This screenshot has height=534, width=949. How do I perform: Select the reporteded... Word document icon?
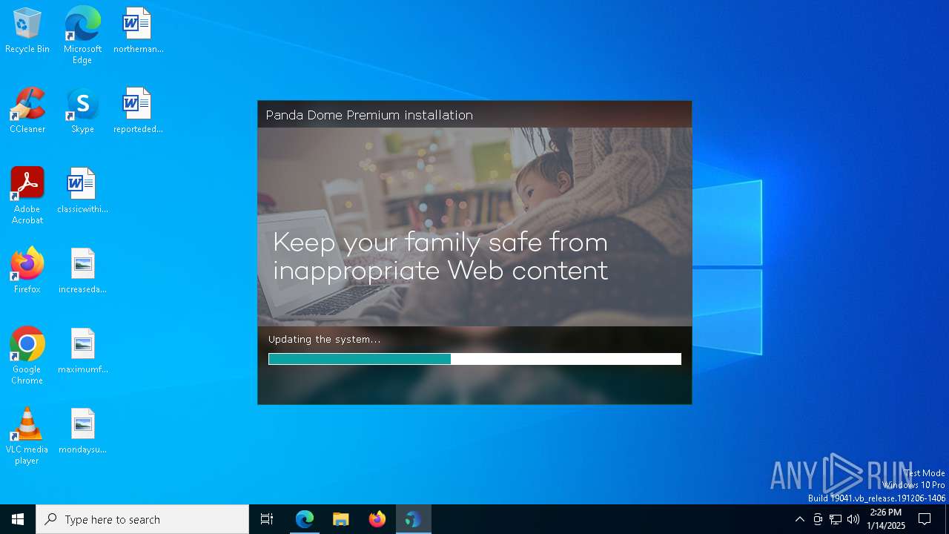[x=138, y=111]
